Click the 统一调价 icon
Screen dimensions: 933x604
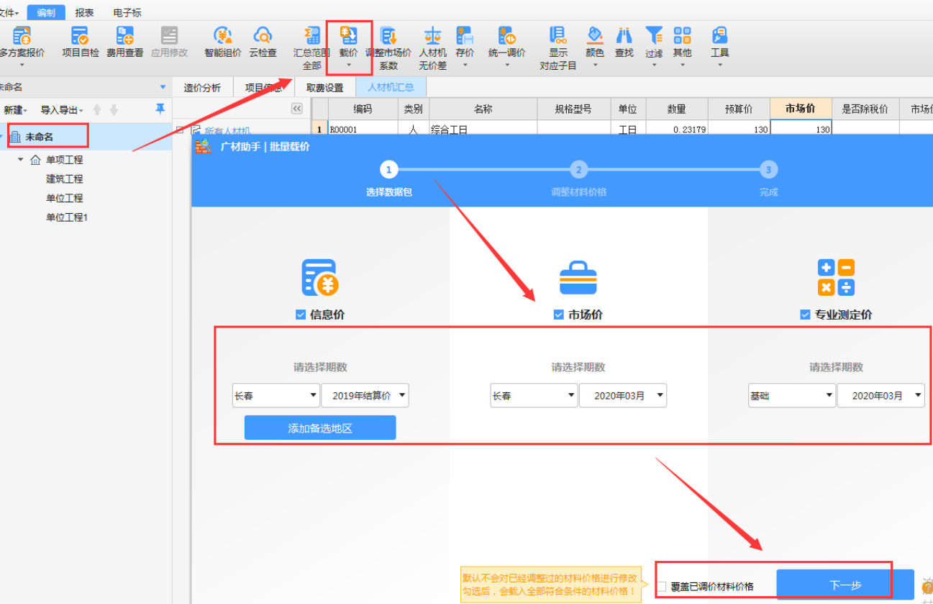[506, 35]
